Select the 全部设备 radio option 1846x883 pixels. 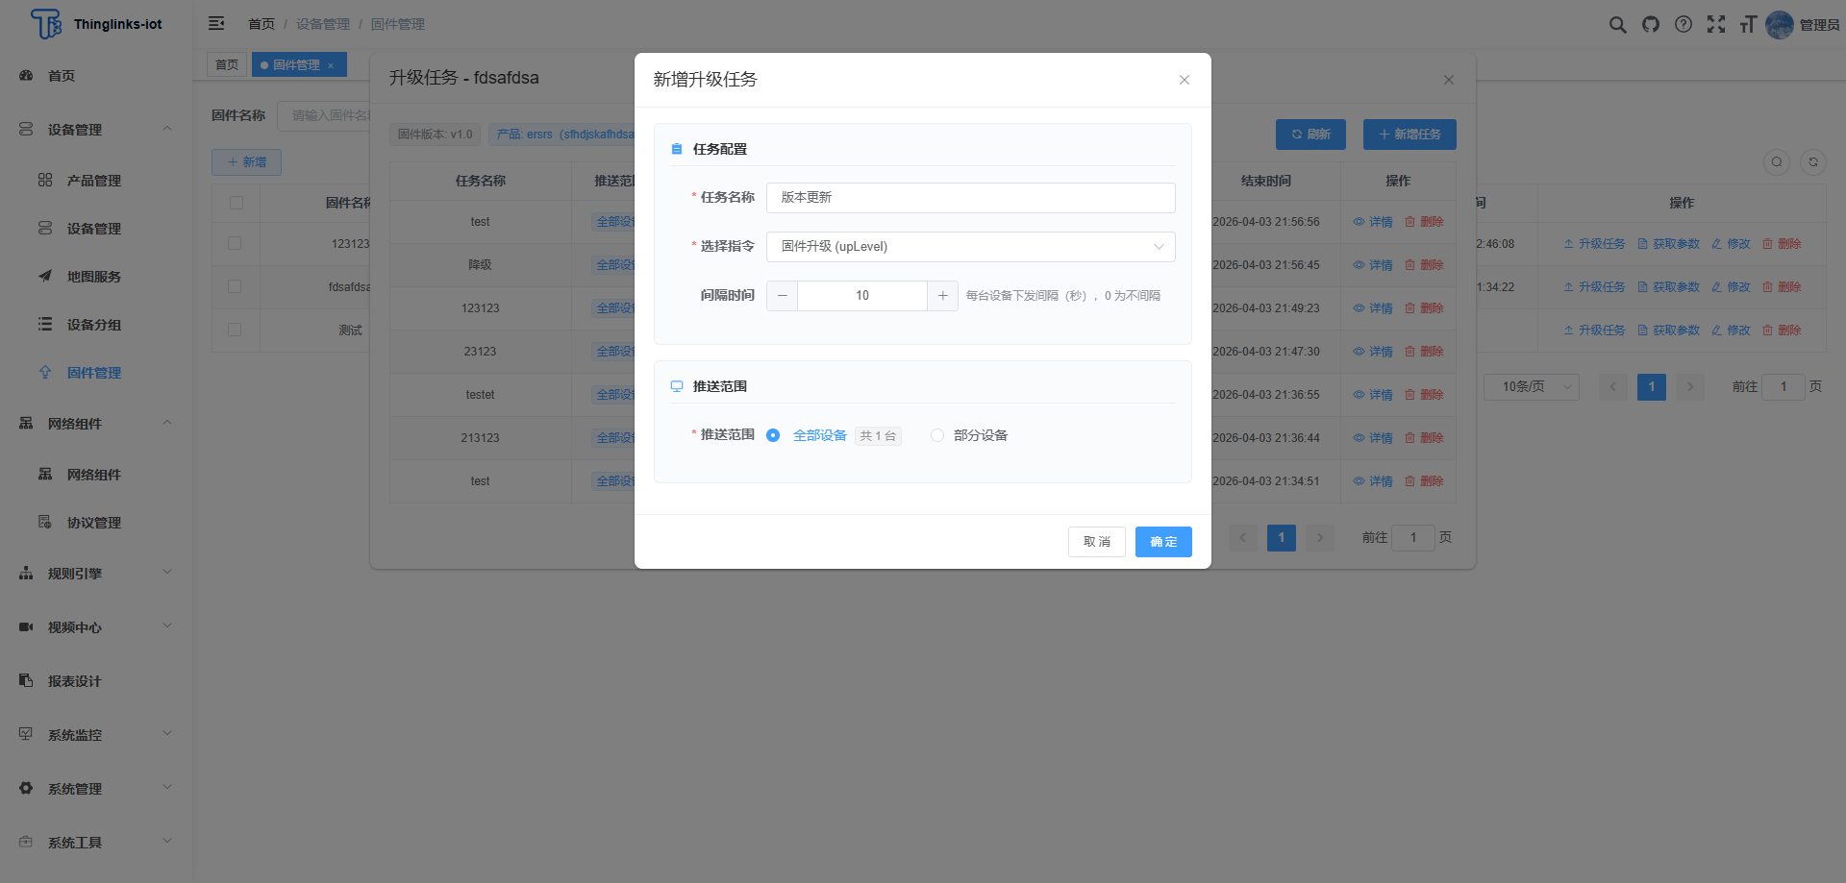[x=773, y=435]
